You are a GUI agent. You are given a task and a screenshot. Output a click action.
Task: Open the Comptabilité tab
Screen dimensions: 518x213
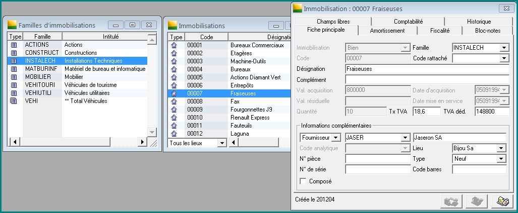[x=408, y=22]
